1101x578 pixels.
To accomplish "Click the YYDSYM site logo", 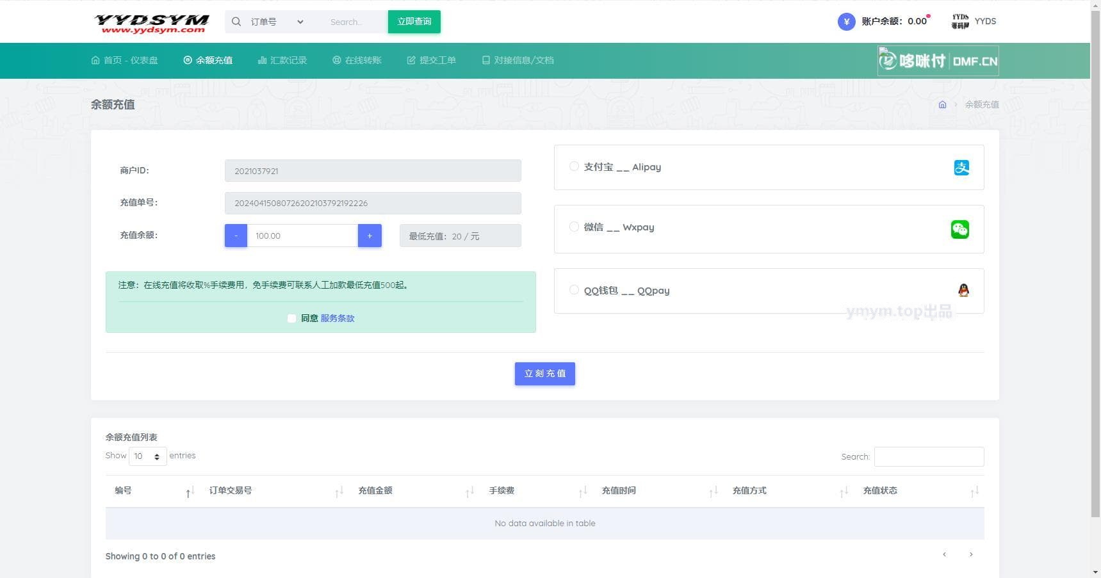I will [151, 23].
